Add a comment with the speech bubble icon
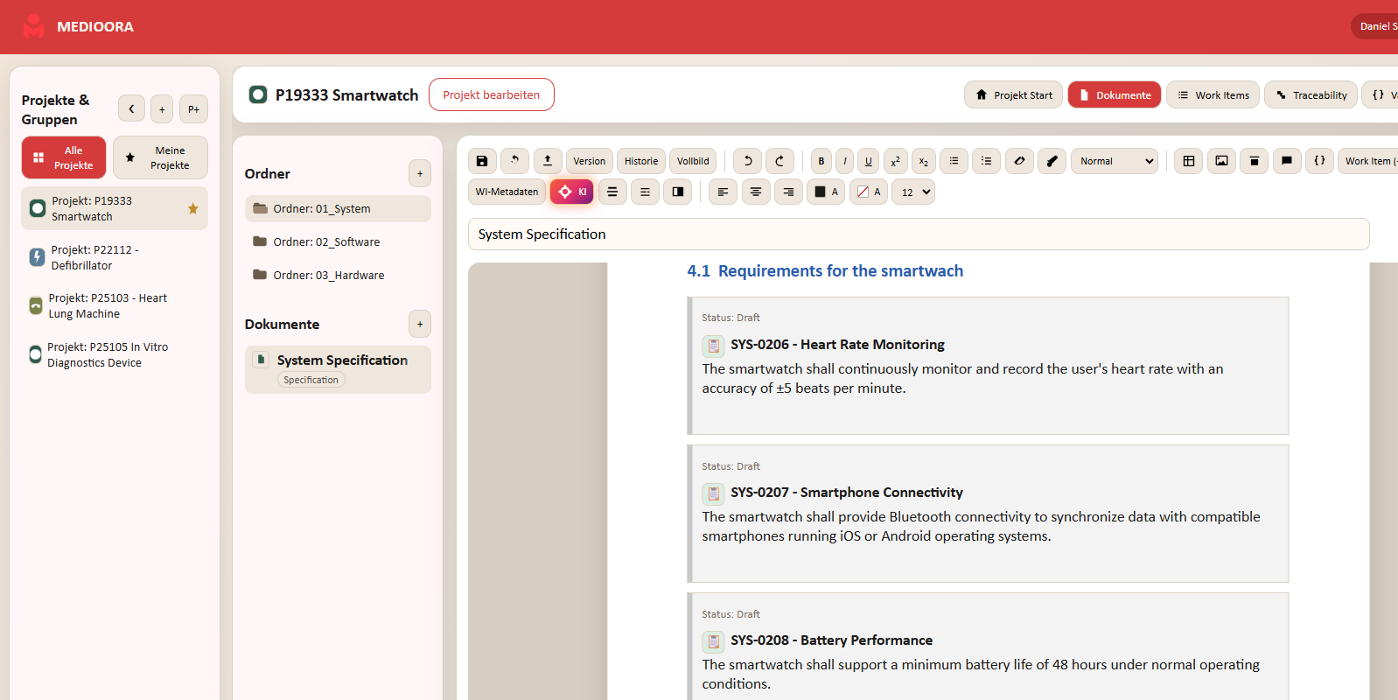The width and height of the screenshot is (1398, 700). pos(1287,161)
